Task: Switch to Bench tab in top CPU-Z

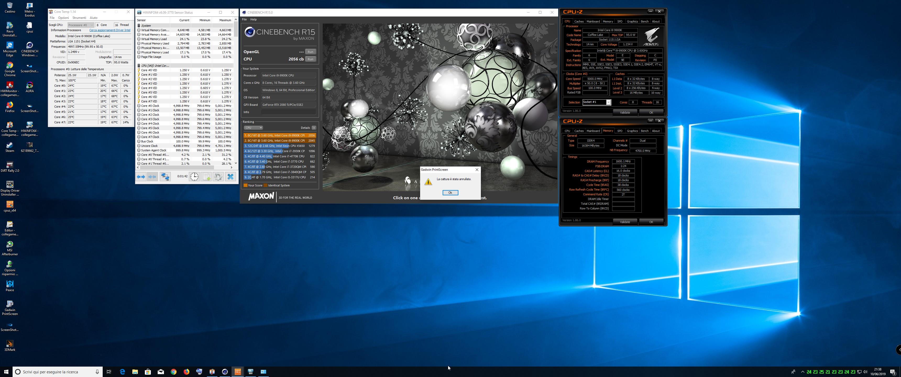Action: pyautogui.click(x=645, y=21)
